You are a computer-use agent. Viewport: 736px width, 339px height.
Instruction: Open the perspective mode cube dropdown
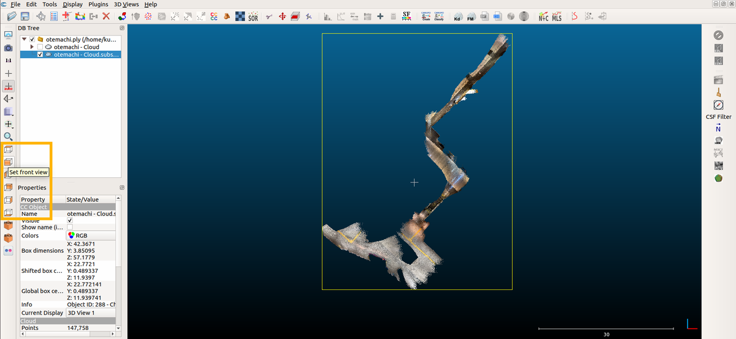click(9, 111)
